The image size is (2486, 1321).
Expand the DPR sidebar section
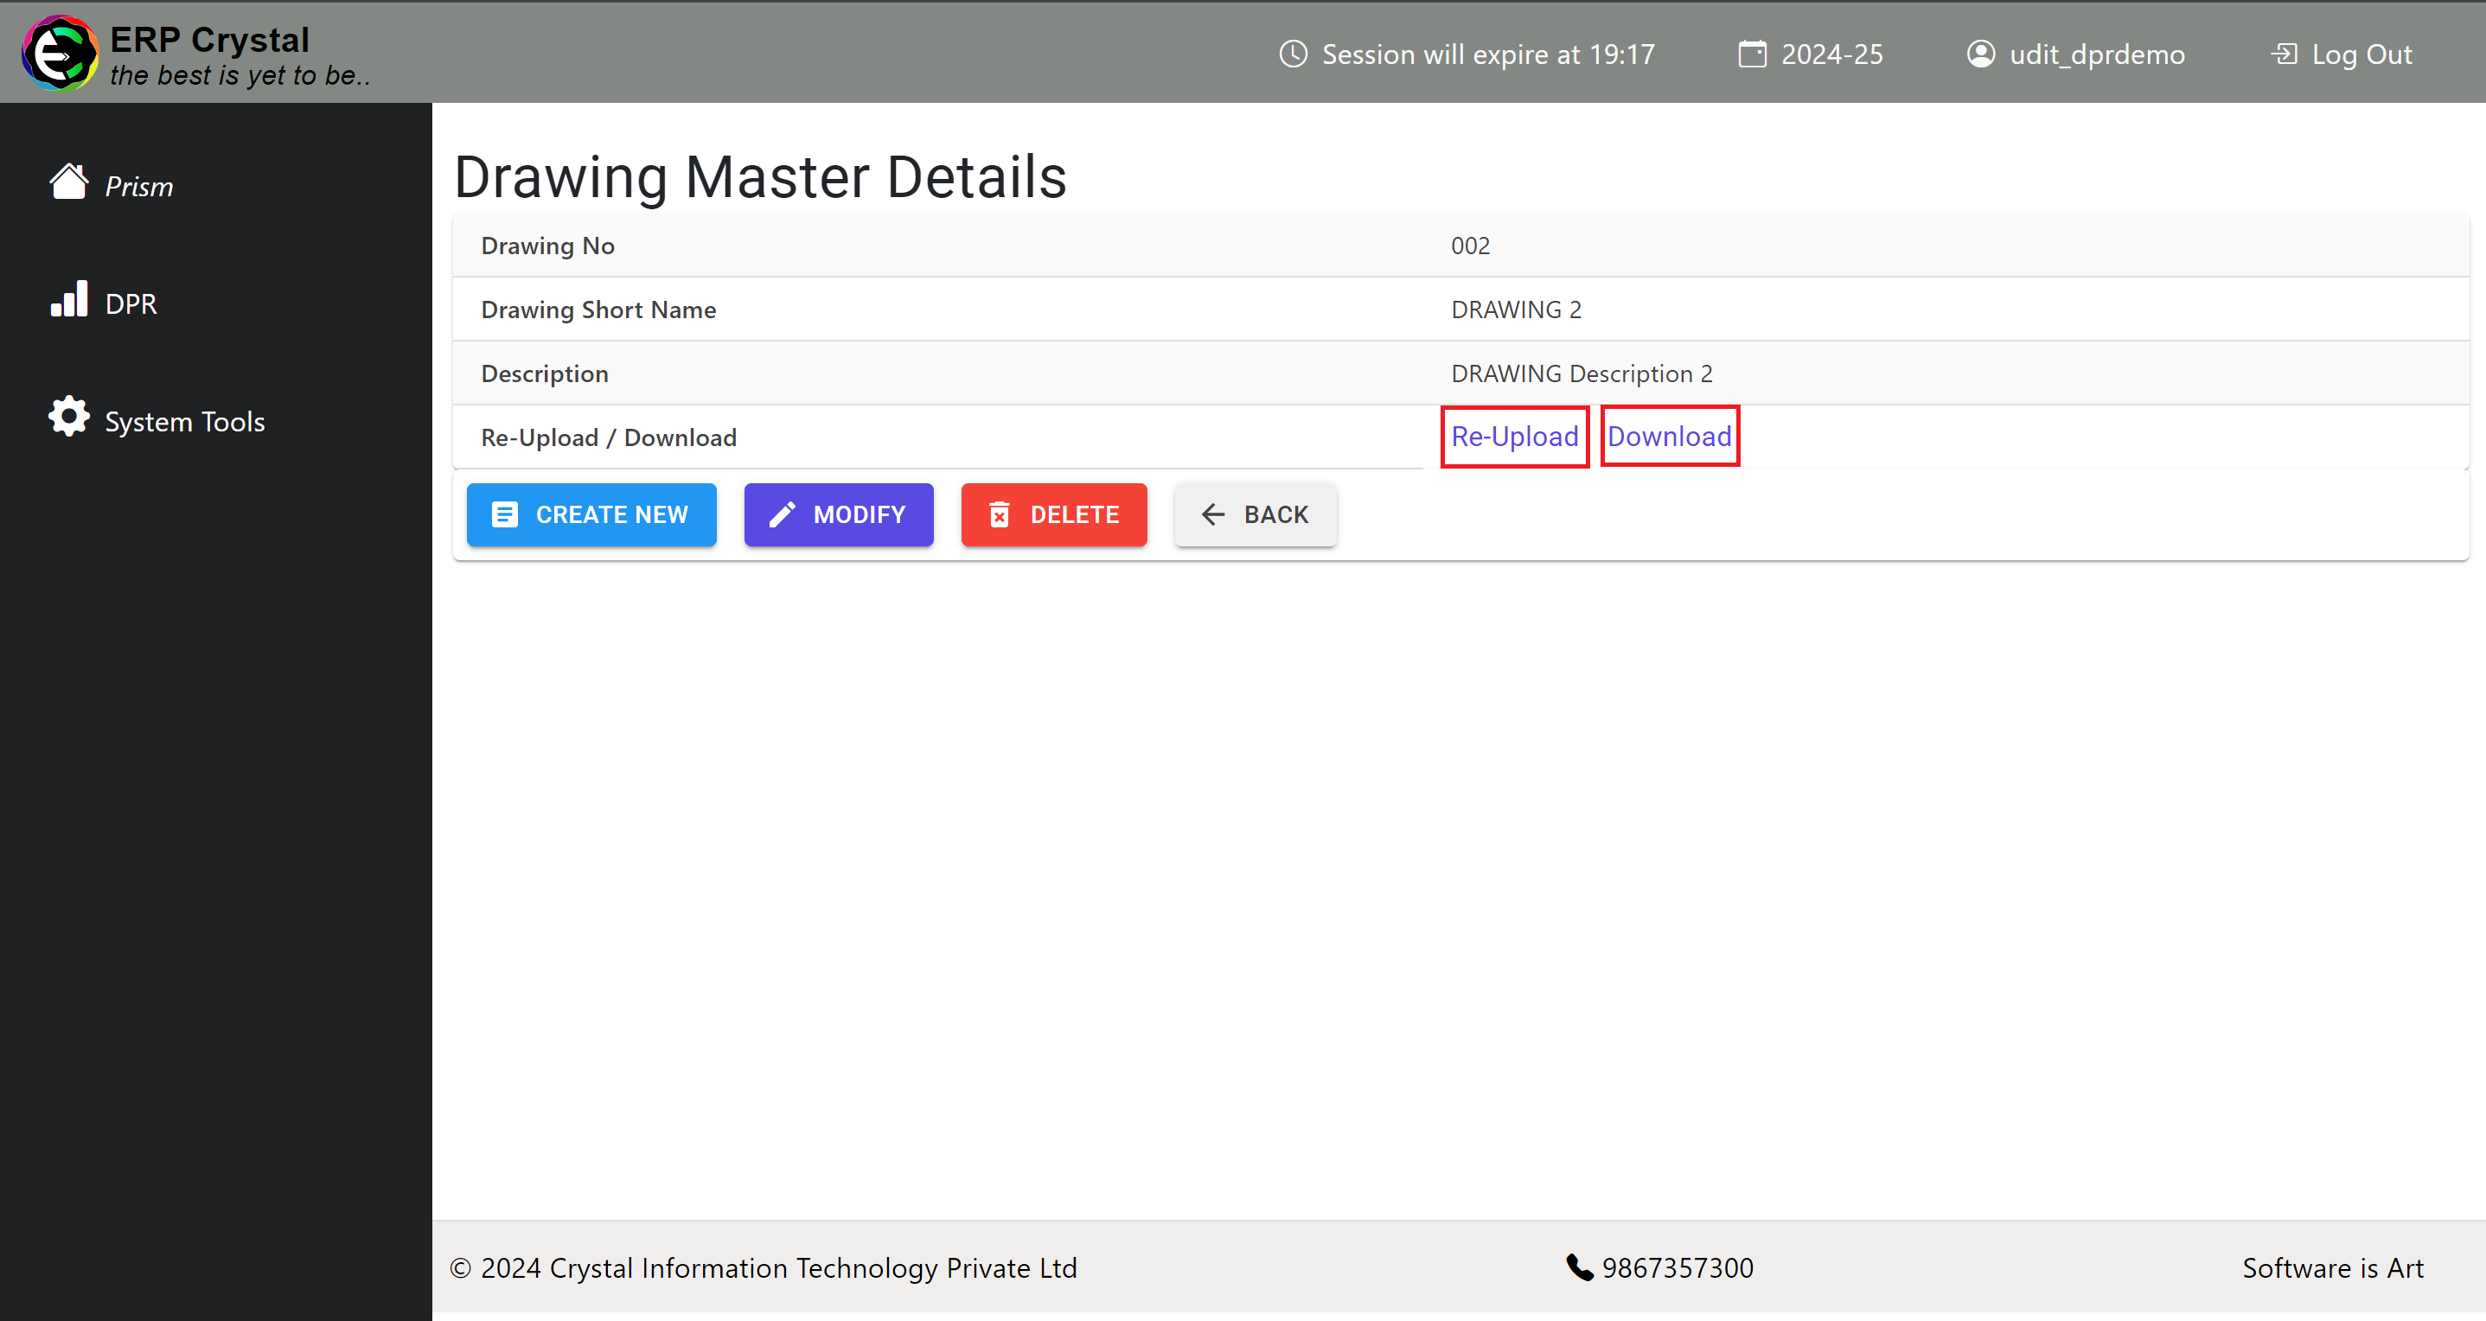click(x=130, y=303)
